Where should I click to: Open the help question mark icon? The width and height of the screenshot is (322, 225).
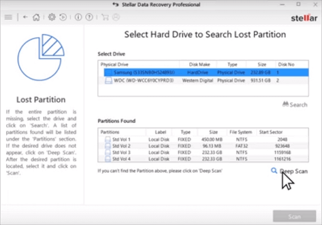pyautogui.click(x=89, y=17)
